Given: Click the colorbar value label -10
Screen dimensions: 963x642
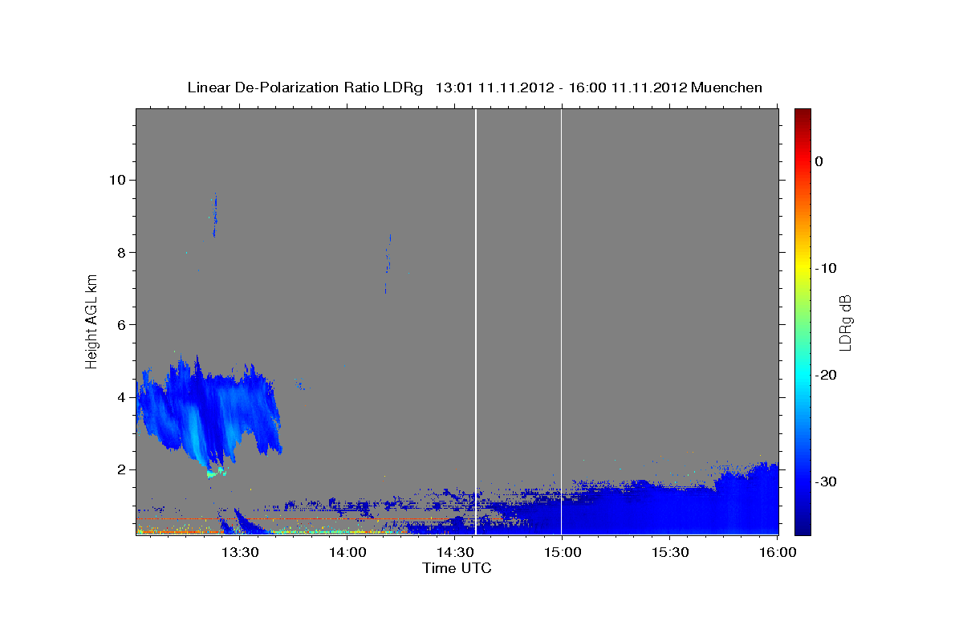Looking at the screenshot, I should 826,268.
